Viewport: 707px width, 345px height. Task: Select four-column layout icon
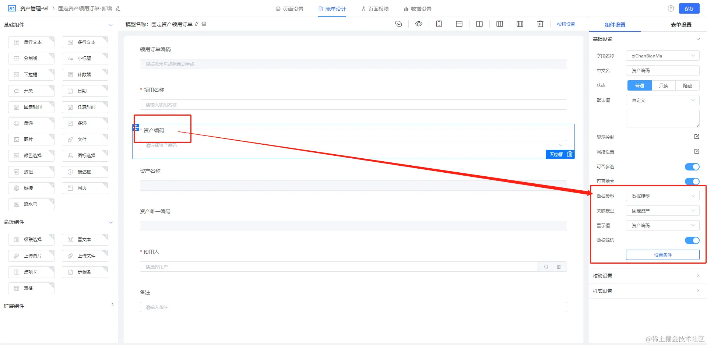pyautogui.click(x=520, y=24)
